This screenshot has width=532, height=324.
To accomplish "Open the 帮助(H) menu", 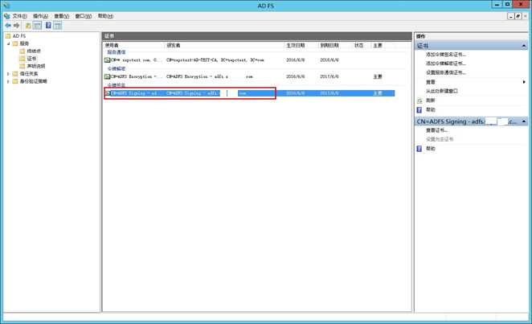I will tap(105, 16).
